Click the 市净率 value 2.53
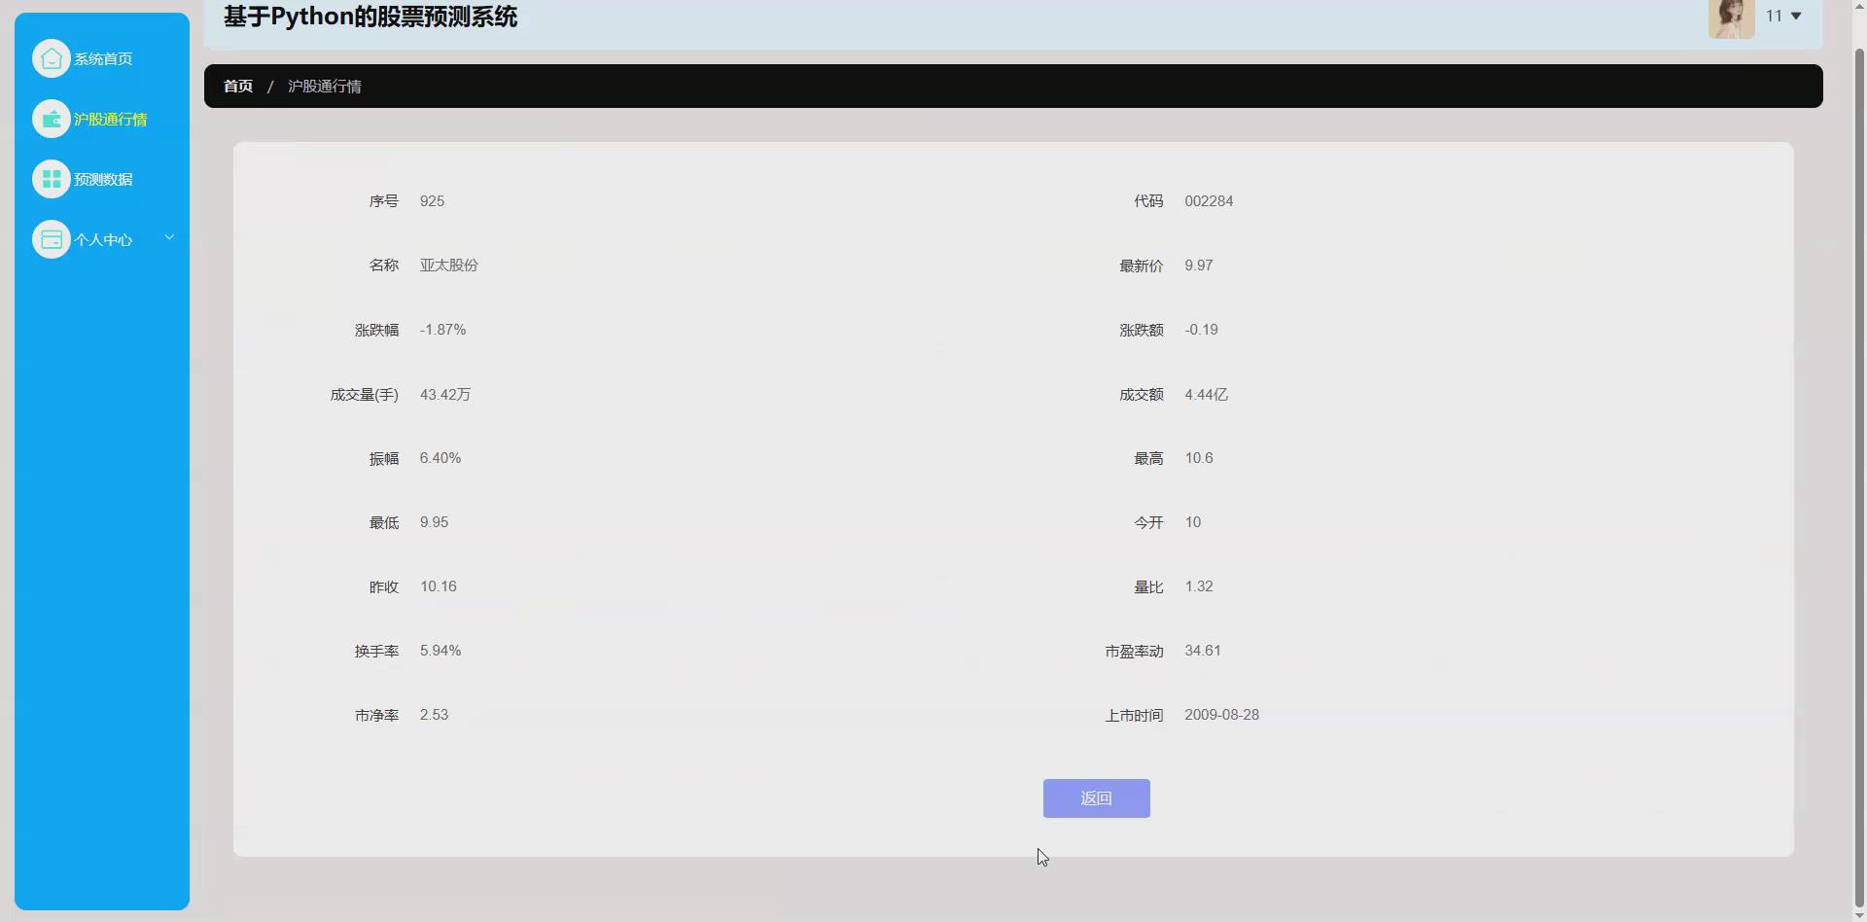The image size is (1867, 922). point(434,715)
